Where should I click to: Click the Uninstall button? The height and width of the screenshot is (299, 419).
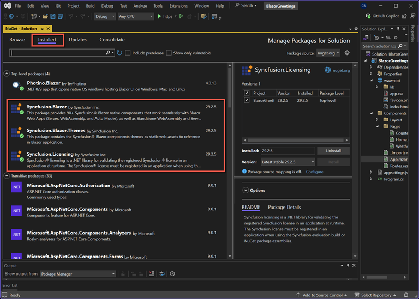pos(333,151)
